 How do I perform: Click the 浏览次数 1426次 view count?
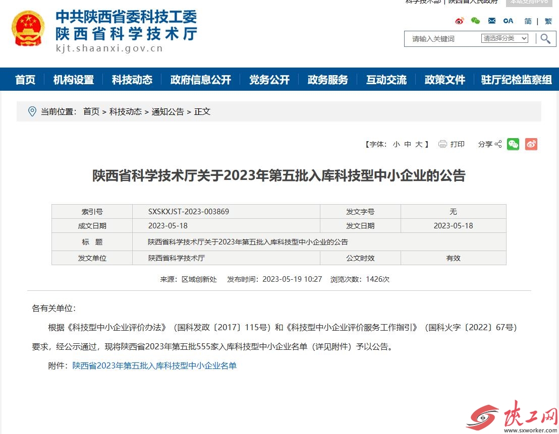[x=360, y=279]
